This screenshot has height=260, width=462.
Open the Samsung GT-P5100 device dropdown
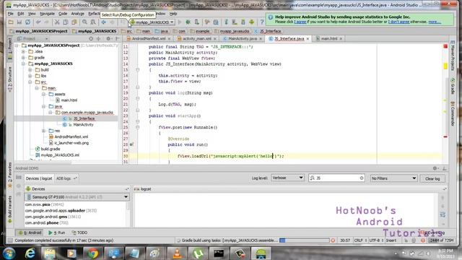click(77, 197)
